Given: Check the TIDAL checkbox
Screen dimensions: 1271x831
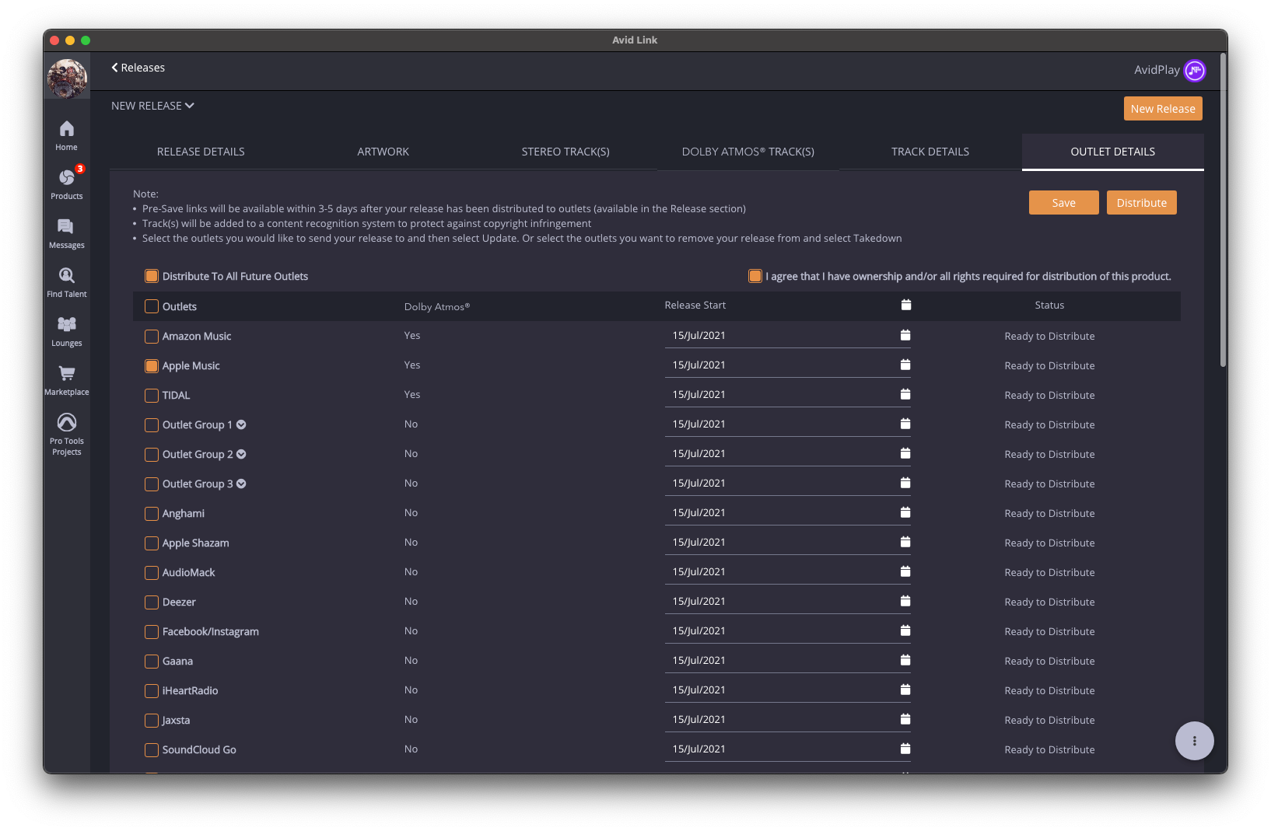Looking at the screenshot, I should click(x=152, y=396).
